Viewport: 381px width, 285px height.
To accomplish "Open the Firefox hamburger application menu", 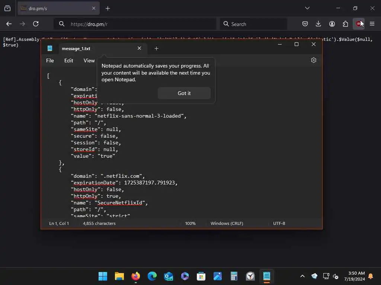I will pyautogui.click(x=372, y=24).
